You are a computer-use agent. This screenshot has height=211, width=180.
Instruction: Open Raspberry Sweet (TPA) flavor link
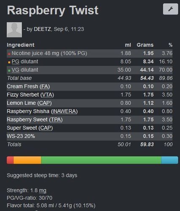tap(35, 119)
